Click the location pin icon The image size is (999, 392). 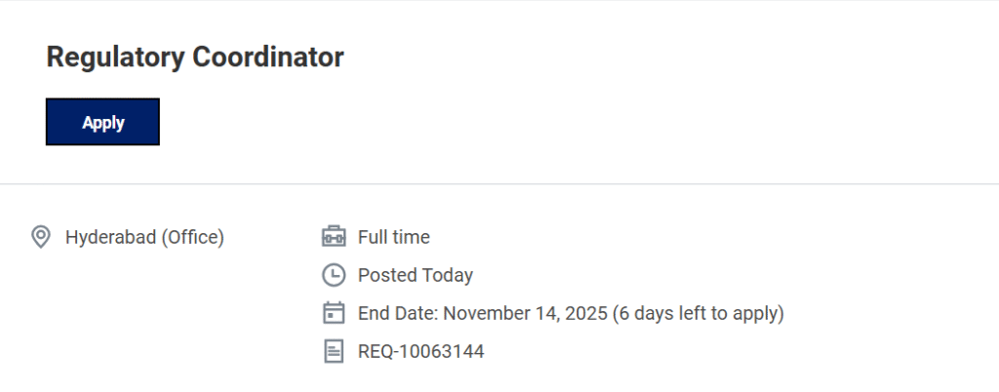click(41, 237)
